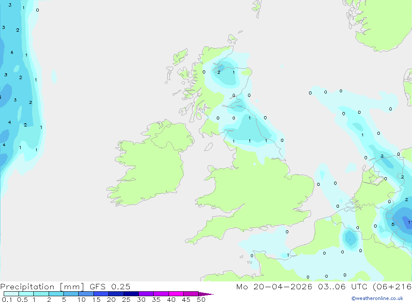Click the 'GFS 0.25' model label

point(110,286)
